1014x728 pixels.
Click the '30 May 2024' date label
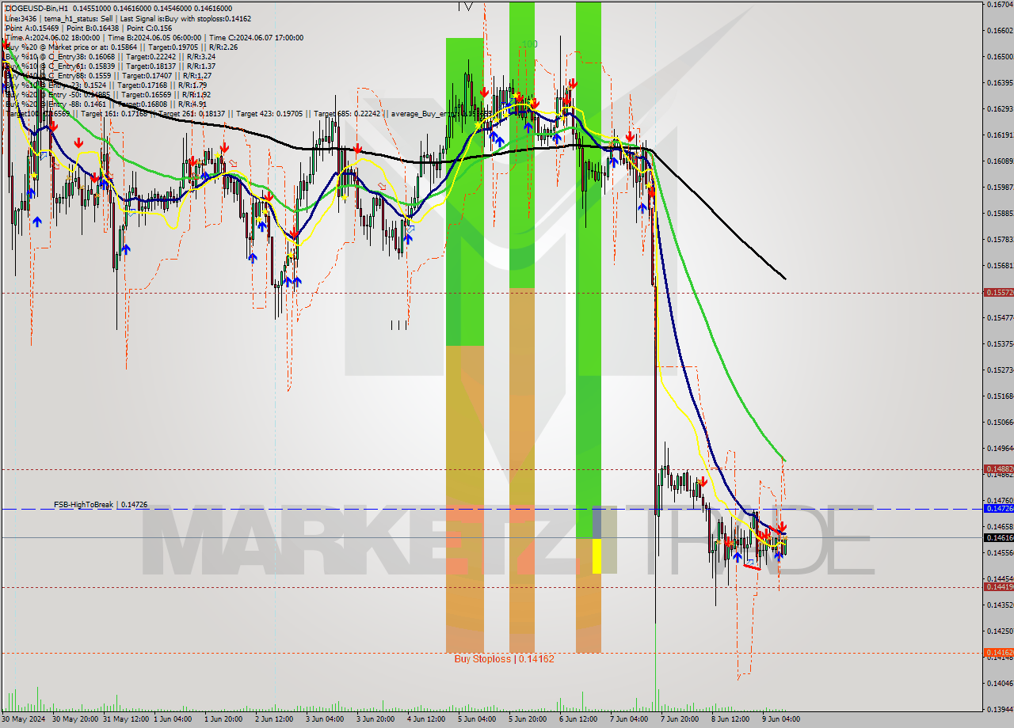(25, 719)
